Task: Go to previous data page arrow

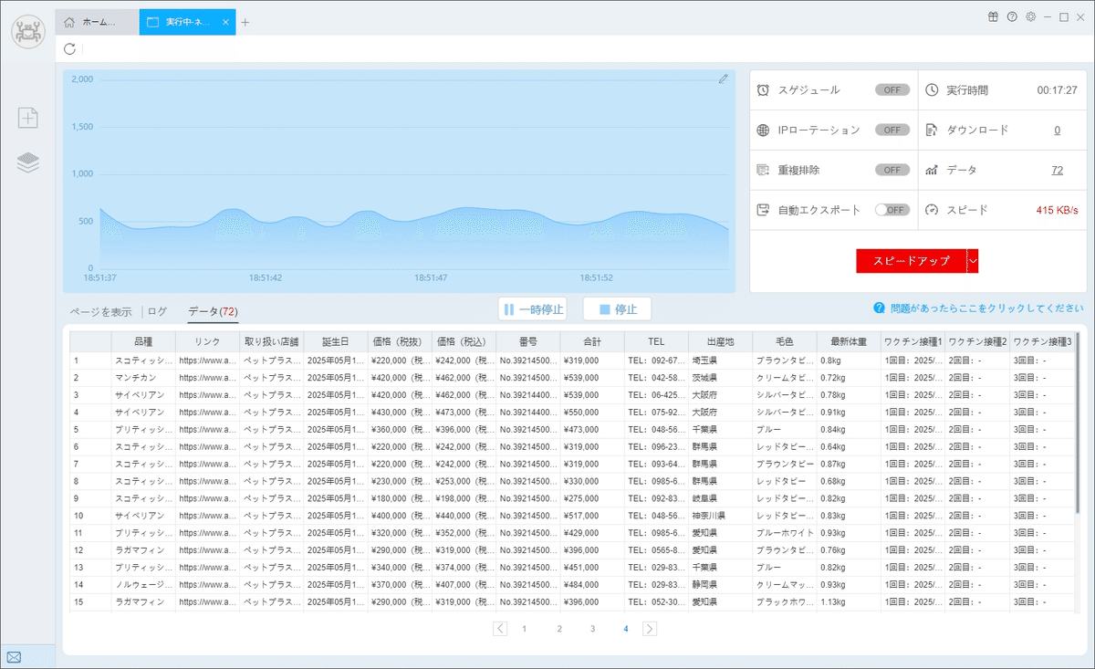Action: pyautogui.click(x=500, y=628)
